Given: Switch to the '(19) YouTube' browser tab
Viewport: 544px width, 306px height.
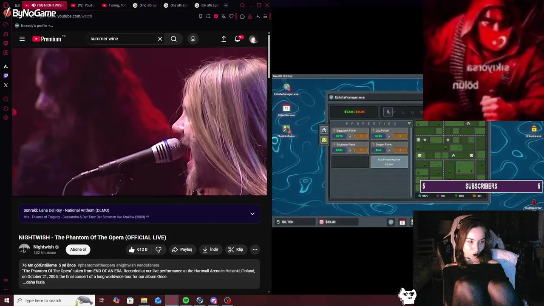Looking at the screenshot, I should pyautogui.click(x=83, y=5).
